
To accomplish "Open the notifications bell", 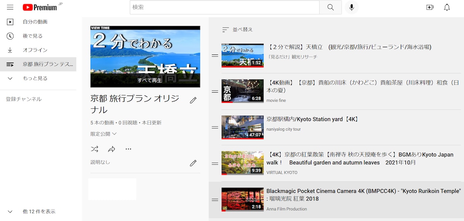I will (447, 7).
